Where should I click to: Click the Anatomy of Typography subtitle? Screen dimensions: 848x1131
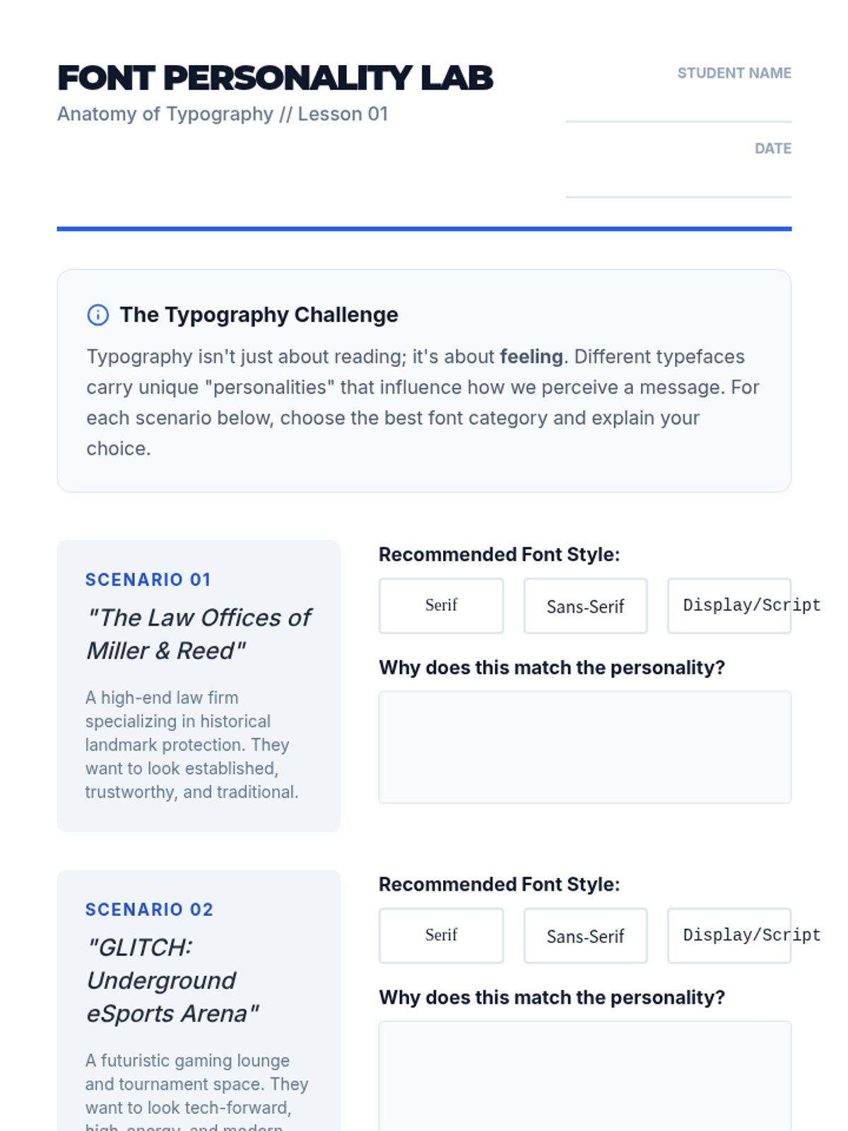[x=223, y=114]
